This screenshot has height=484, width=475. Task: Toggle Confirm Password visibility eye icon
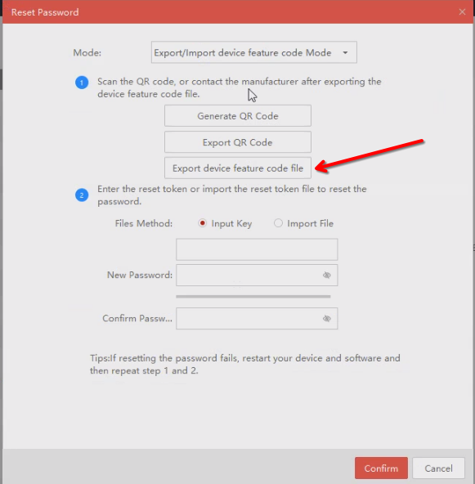326,318
